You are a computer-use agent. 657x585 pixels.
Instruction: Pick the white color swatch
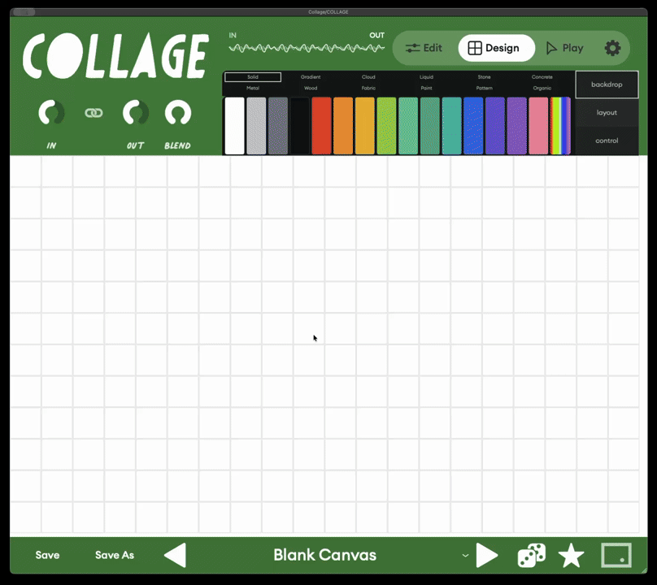click(x=235, y=126)
